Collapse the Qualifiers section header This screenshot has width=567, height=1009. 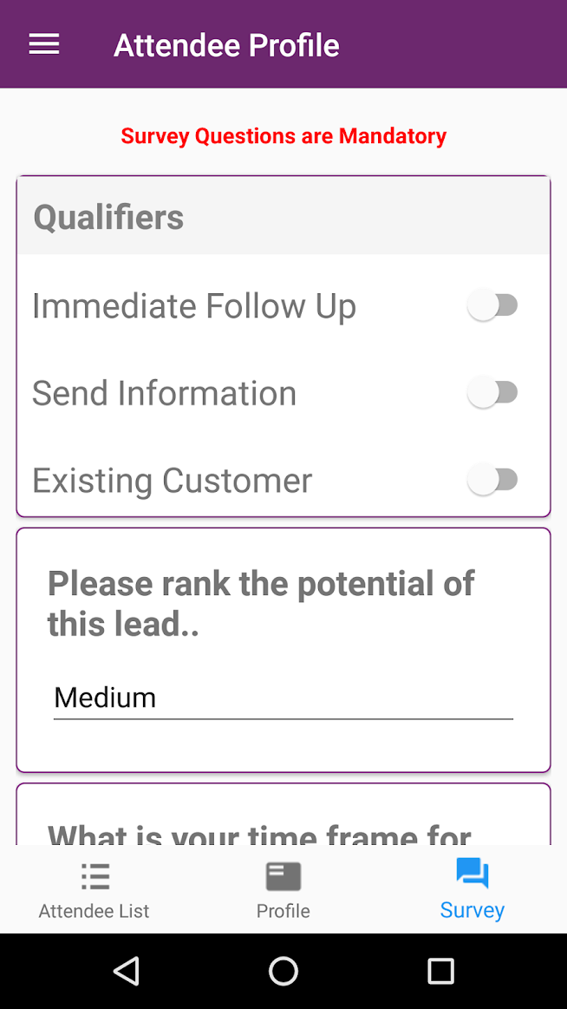click(108, 217)
